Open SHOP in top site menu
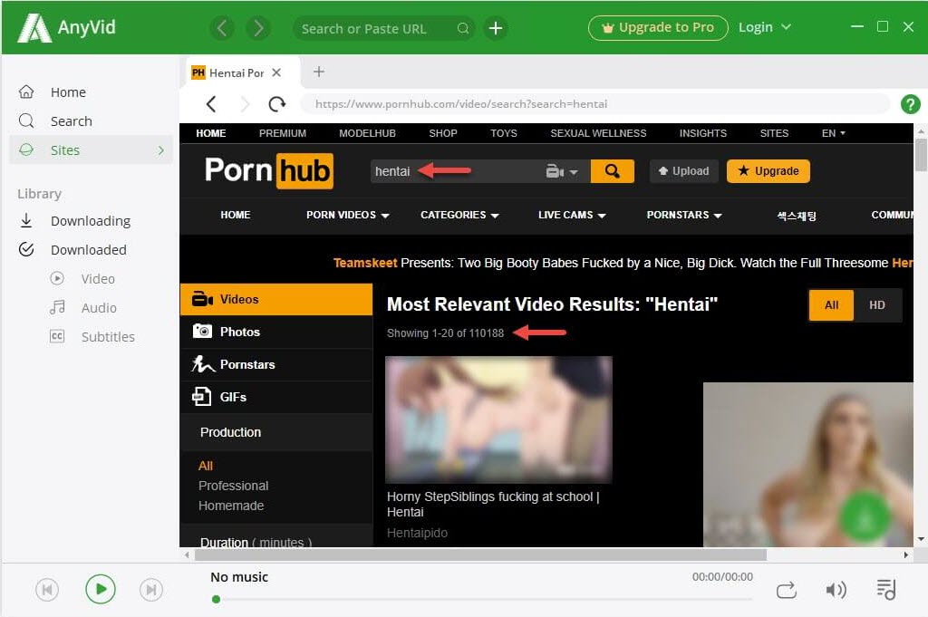 [x=443, y=133]
